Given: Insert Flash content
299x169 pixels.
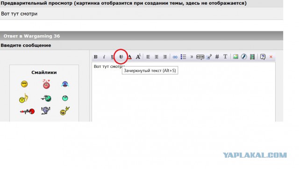Looking at the screenshot, I should tap(244, 57).
